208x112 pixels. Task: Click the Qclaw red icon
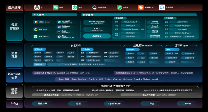click(36, 22)
